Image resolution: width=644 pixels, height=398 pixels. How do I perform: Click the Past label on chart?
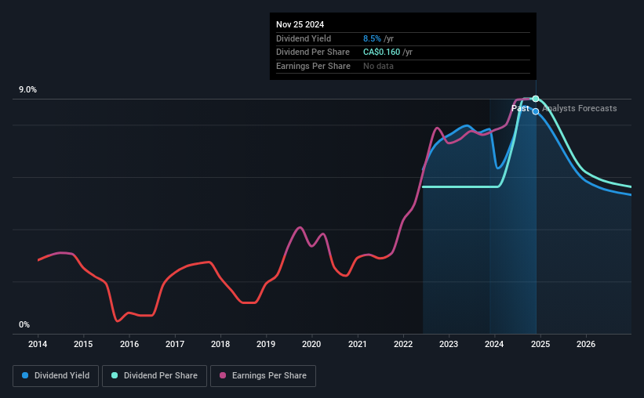[520, 108]
